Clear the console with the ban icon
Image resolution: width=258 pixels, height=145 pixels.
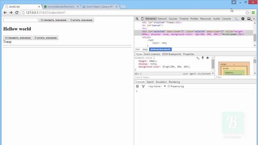[x=137, y=86]
